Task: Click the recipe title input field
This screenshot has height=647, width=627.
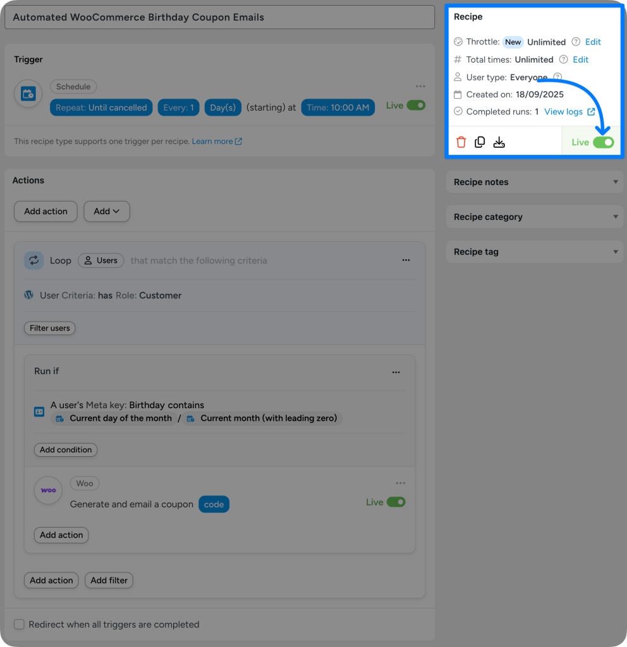Action: pos(219,17)
